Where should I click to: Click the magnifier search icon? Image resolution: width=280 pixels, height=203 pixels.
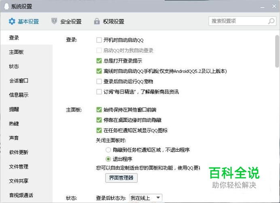271,21
